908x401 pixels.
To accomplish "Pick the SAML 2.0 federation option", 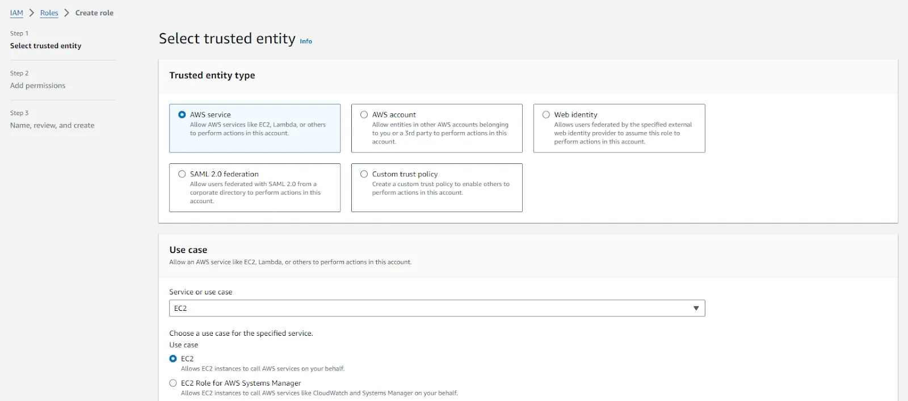I will [182, 174].
